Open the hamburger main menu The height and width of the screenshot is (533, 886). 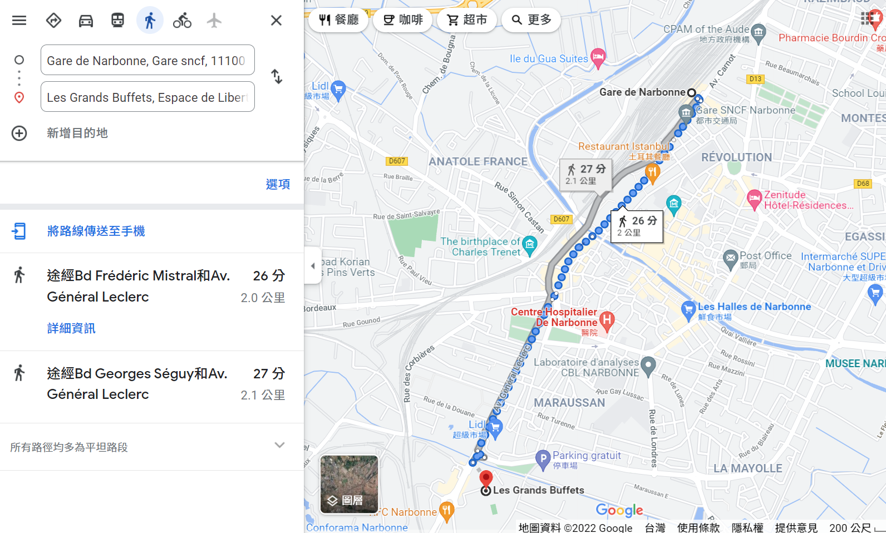(19, 21)
